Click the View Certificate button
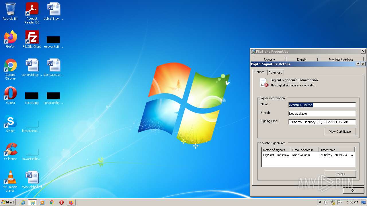 [x=340, y=132]
